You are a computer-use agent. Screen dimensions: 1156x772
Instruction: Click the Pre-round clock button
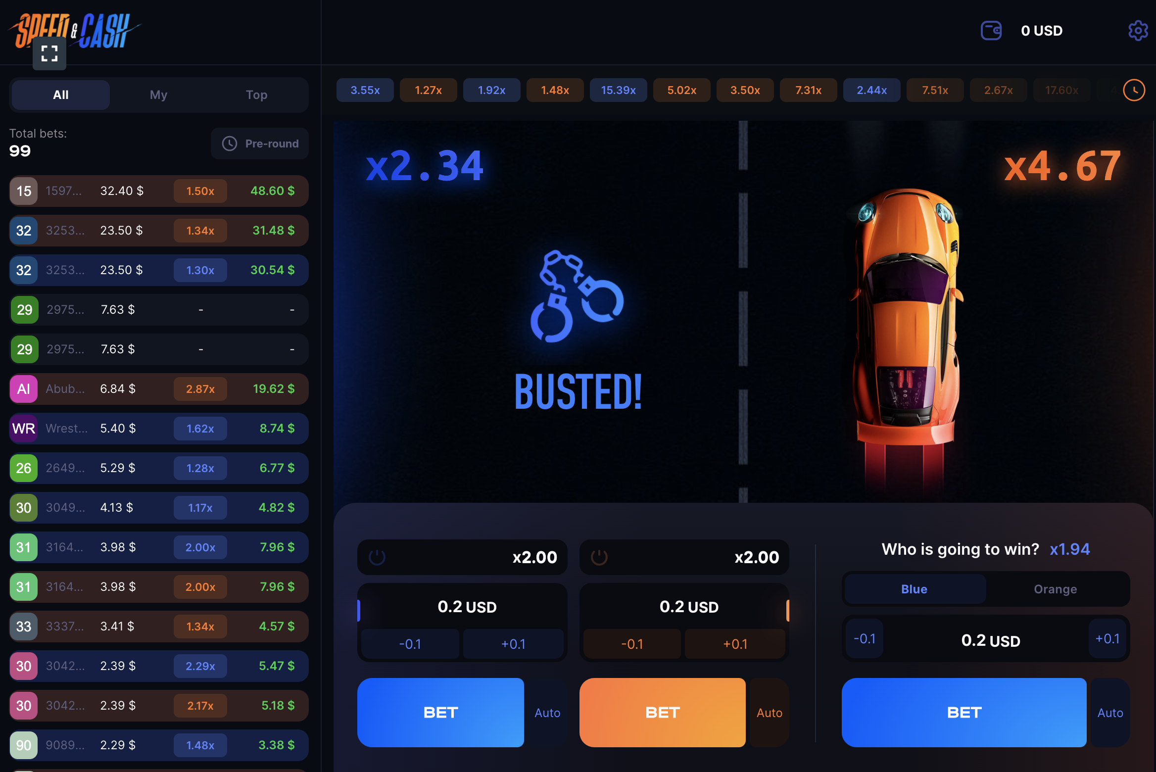pyautogui.click(x=260, y=144)
